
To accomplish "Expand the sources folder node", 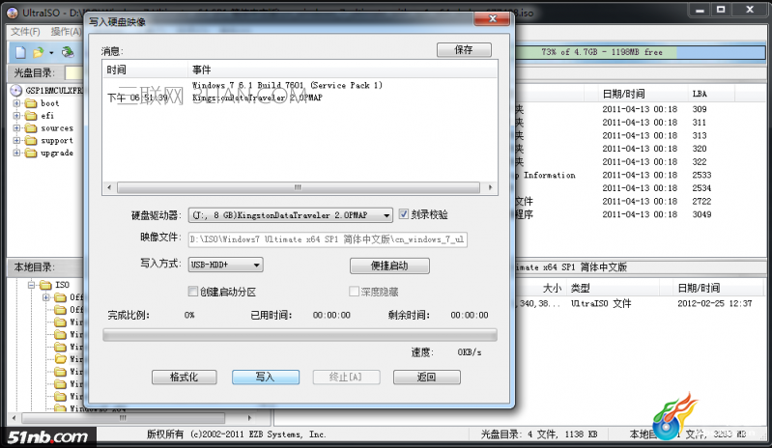I will [x=16, y=128].
